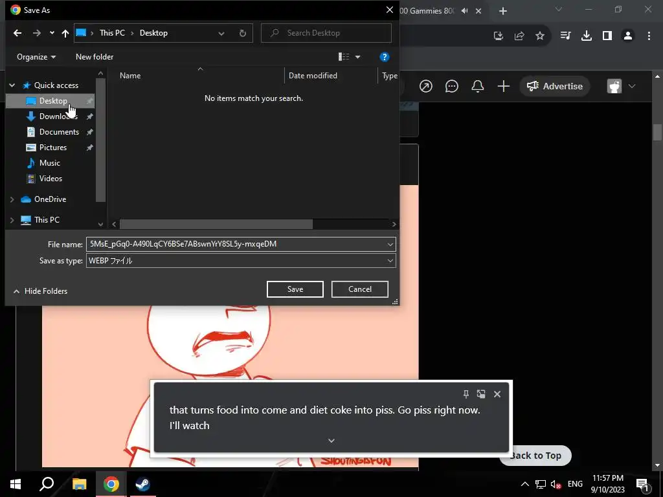The image size is (663, 497).
Task: Pin the live caption box
Action: tap(466, 394)
